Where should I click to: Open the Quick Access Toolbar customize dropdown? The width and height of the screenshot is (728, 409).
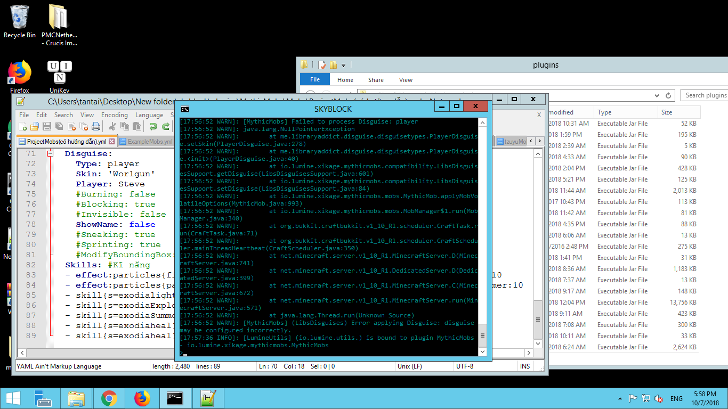pyautogui.click(x=344, y=66)
